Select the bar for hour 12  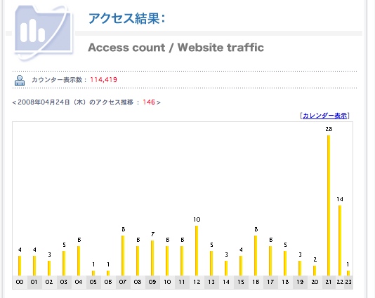click(197, 250)
